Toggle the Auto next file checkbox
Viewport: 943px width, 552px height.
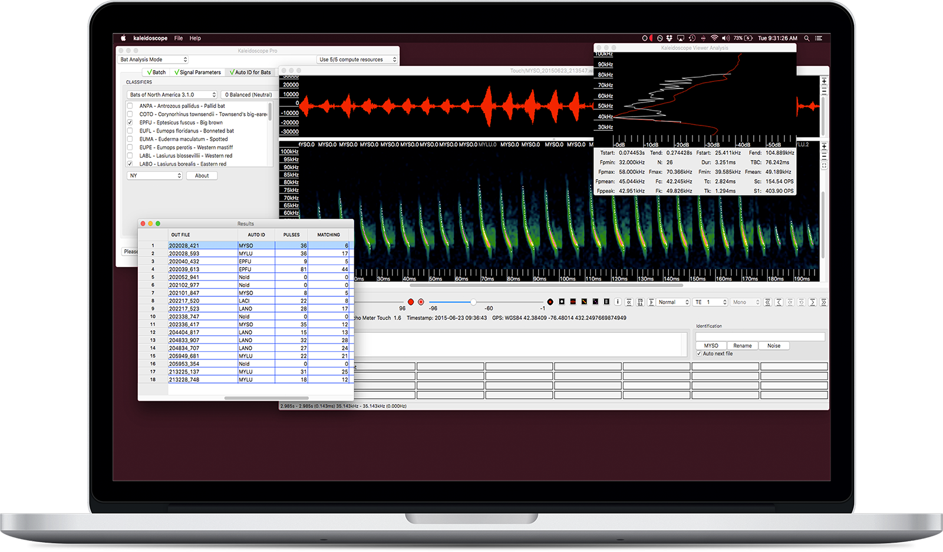699,353
